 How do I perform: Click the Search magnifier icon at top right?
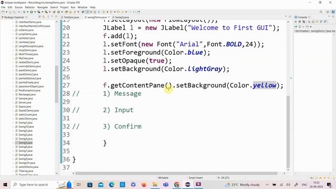[x=321, y=12]
